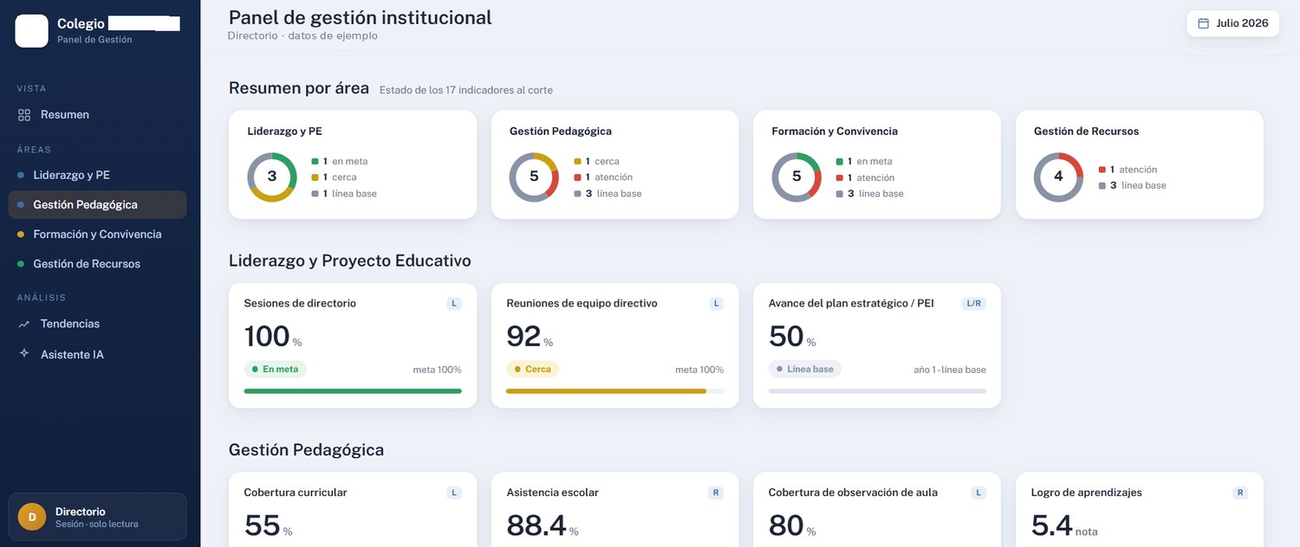1300x547 pixels.
Task: Click the Cerca status pill
Action: [533, 369]
